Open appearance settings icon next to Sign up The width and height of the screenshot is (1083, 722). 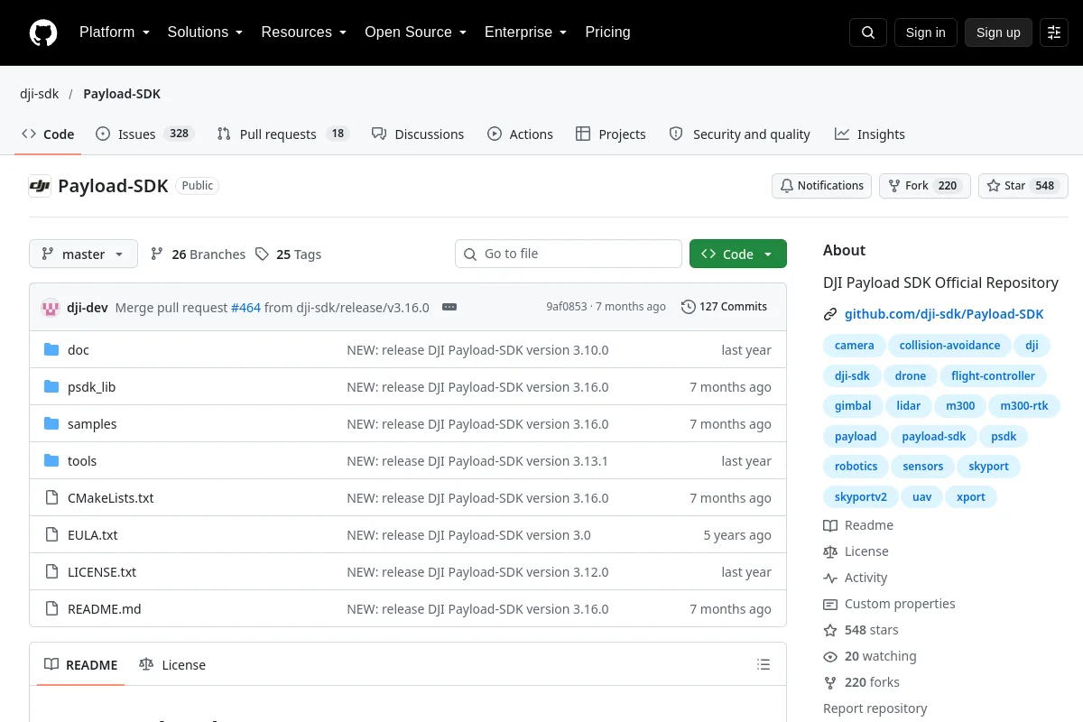click(x=1054, y=32)
